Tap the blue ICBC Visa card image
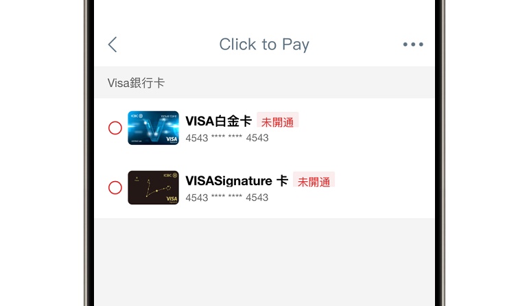This screenshot has width=529, height=306. click(153, 128)
